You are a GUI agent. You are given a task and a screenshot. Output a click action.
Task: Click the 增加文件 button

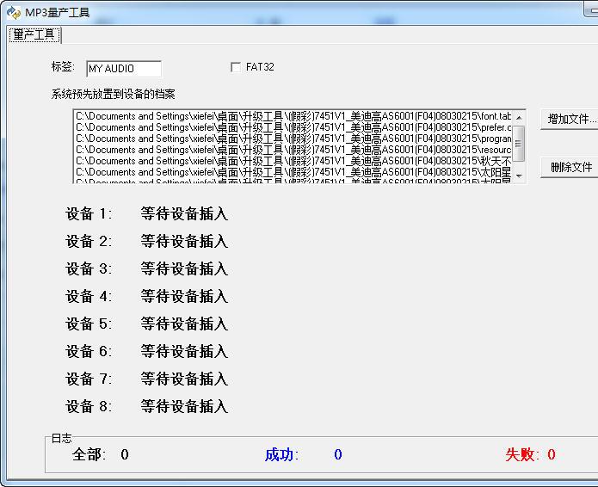tap(569, 119)
